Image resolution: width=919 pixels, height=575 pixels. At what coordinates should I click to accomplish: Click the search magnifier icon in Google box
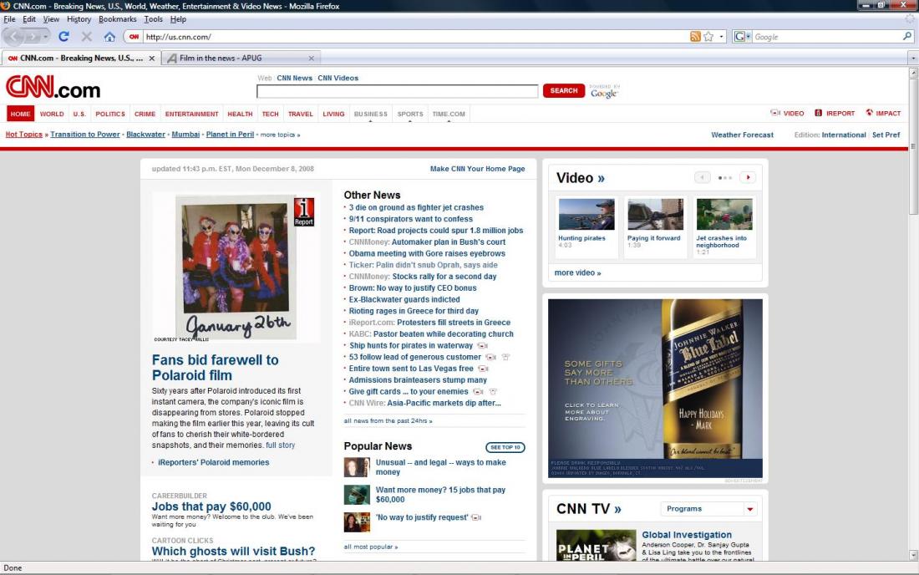906,36
